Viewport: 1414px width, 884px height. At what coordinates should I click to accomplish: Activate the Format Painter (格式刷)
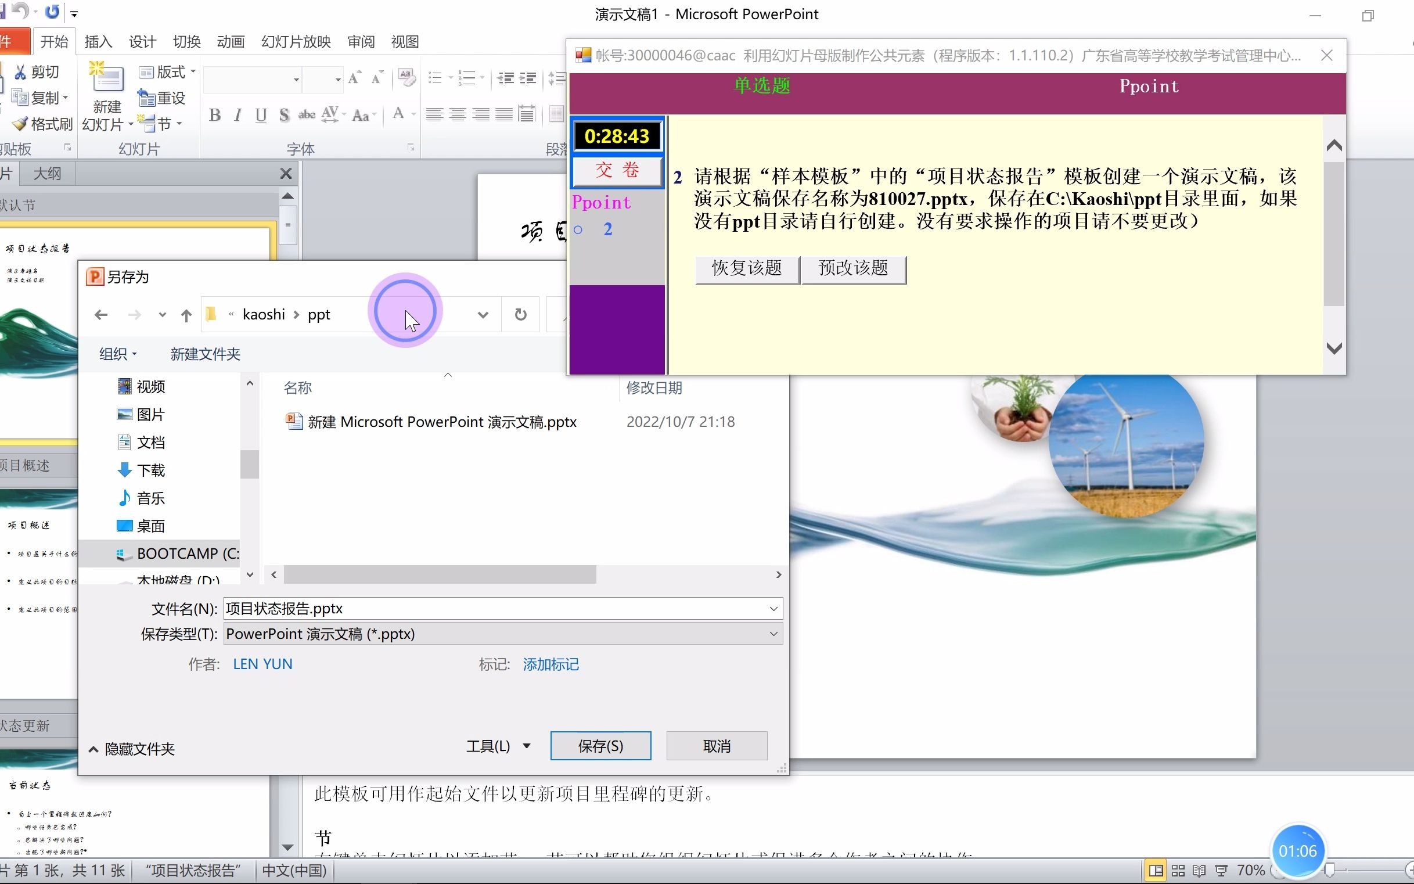[38, 124]
